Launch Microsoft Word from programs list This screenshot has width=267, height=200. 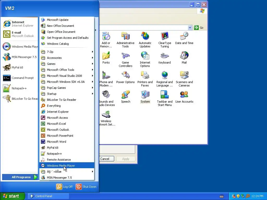[67, 142]
